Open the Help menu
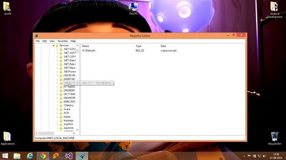 coord(73,41)
